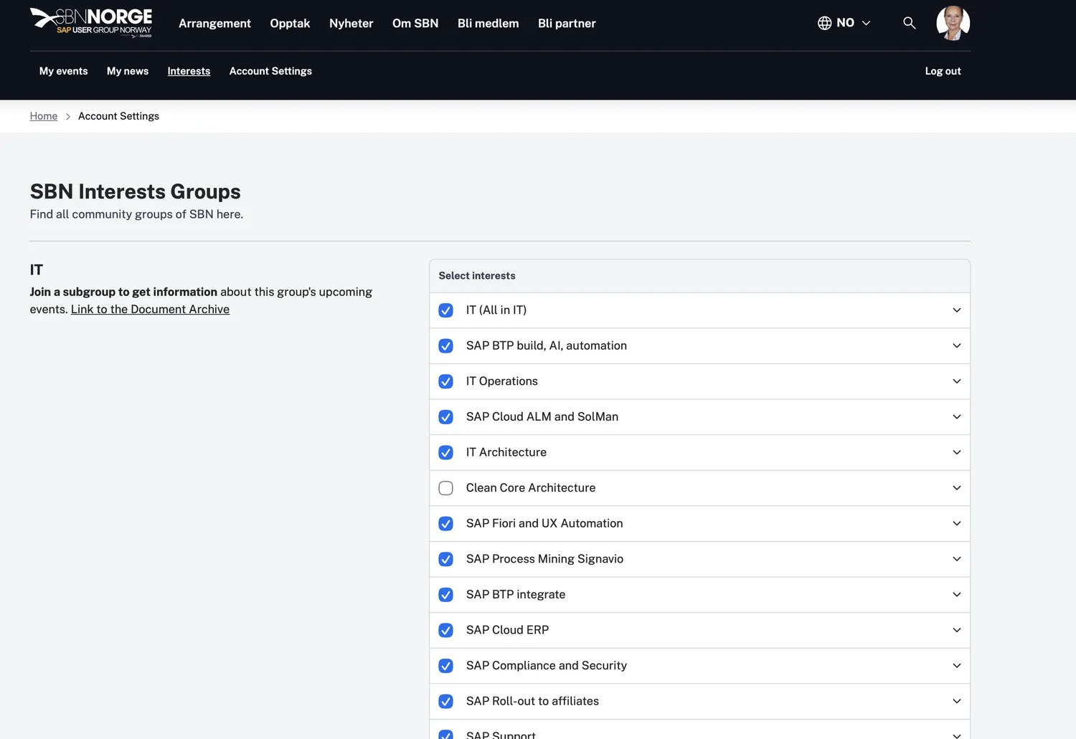Open the Arrangement menu item
The image size is (1076, 739).
[x=214, y=24]
